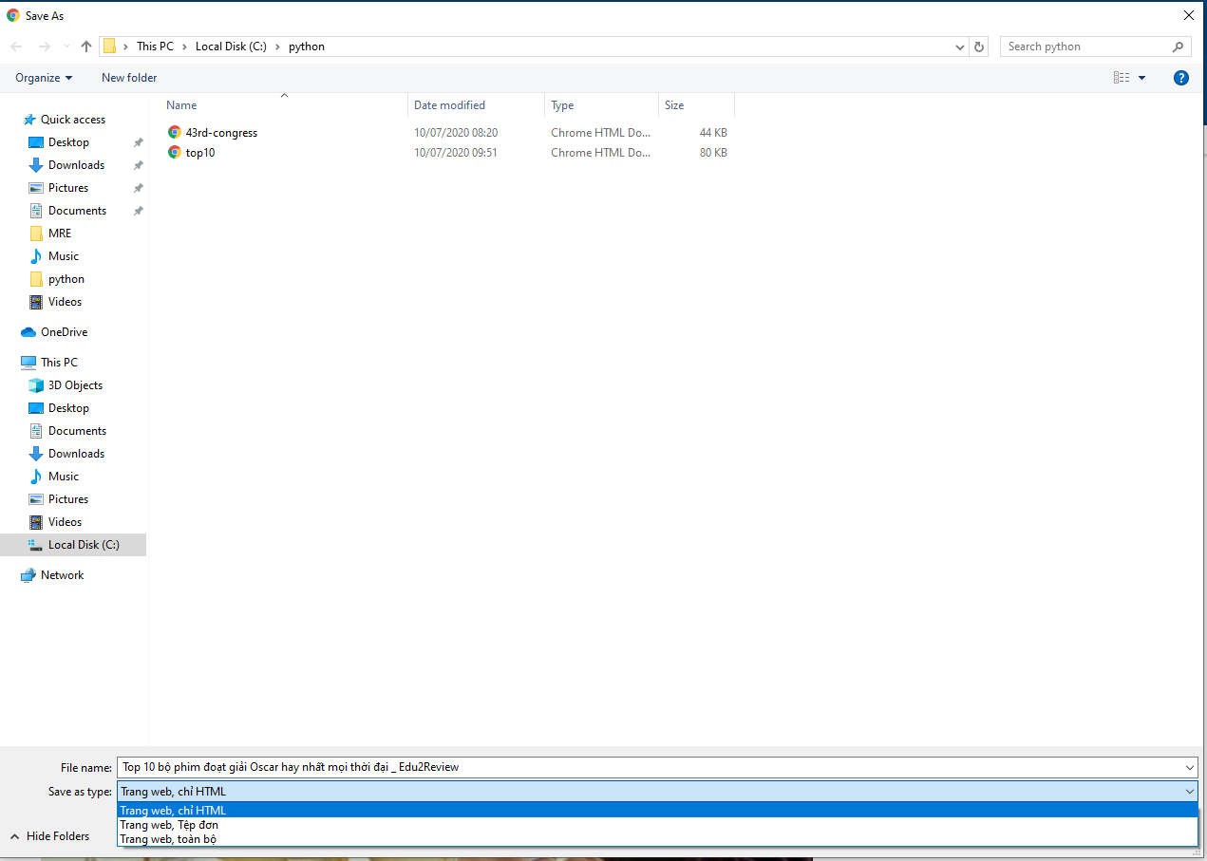Expand the Organize menu
The width and height of the screenshot is (1207, 861).
tap(43, 78)
